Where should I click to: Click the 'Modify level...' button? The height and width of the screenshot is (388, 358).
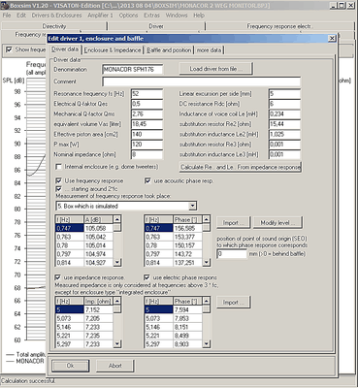pyautogui.click(x=277, y=223)
